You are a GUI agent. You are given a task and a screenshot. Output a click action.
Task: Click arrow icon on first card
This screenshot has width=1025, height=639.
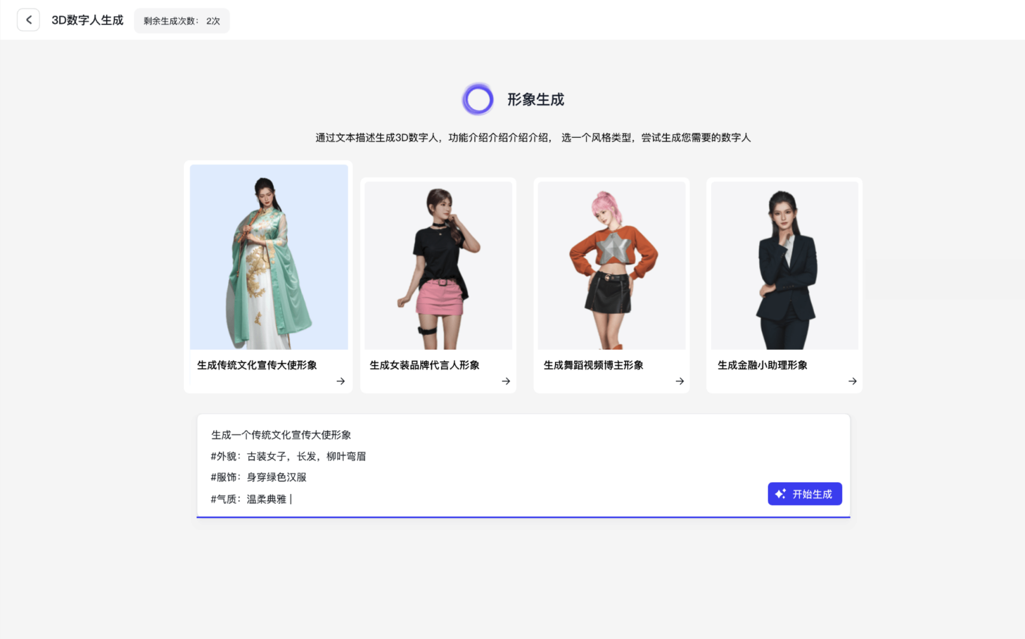pos(340,381)
